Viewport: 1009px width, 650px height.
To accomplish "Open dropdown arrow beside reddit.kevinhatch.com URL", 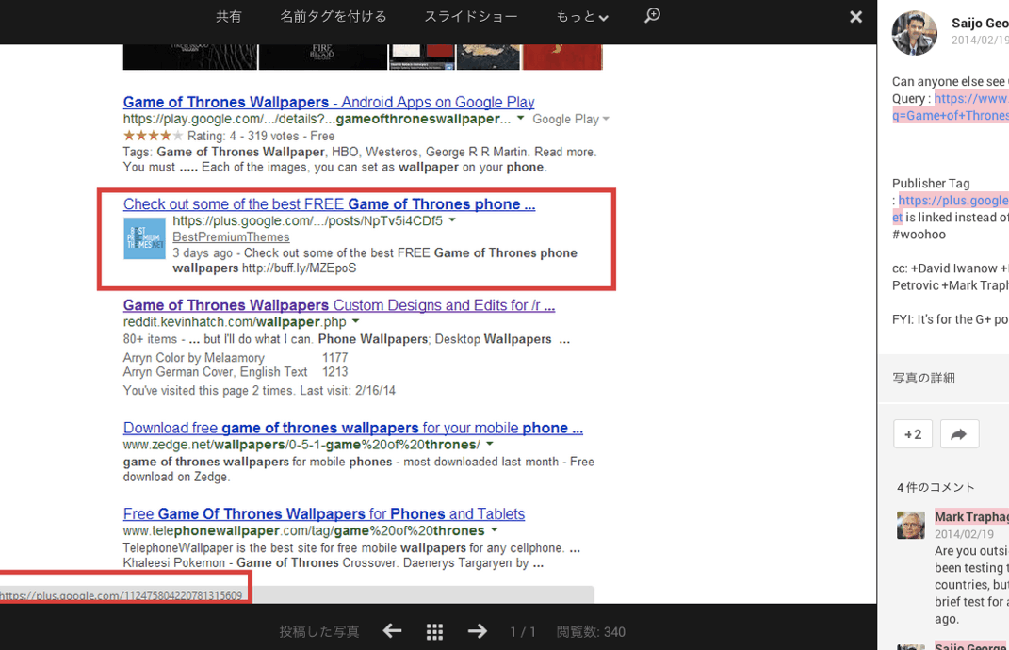I will click(x=356, y=322).
